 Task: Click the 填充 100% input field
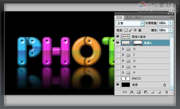163,30
